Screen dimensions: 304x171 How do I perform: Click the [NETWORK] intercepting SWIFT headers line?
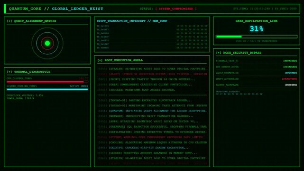[x=152, y=116]
